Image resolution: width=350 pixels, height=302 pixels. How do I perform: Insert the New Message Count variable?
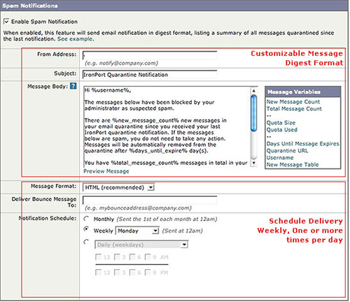[293, 102]
